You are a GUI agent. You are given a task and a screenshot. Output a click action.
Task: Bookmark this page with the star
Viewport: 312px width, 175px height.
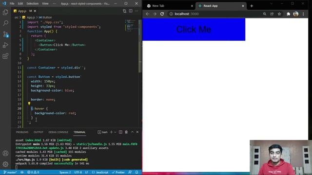[279, 14]
